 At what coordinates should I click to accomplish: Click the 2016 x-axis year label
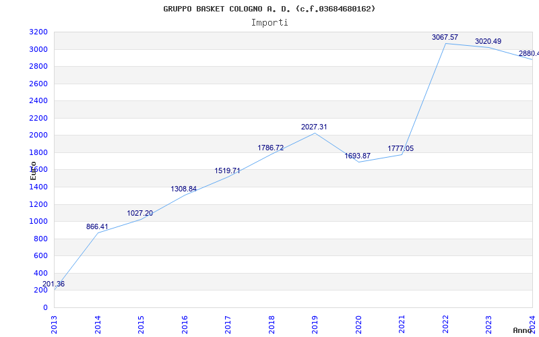185,325
